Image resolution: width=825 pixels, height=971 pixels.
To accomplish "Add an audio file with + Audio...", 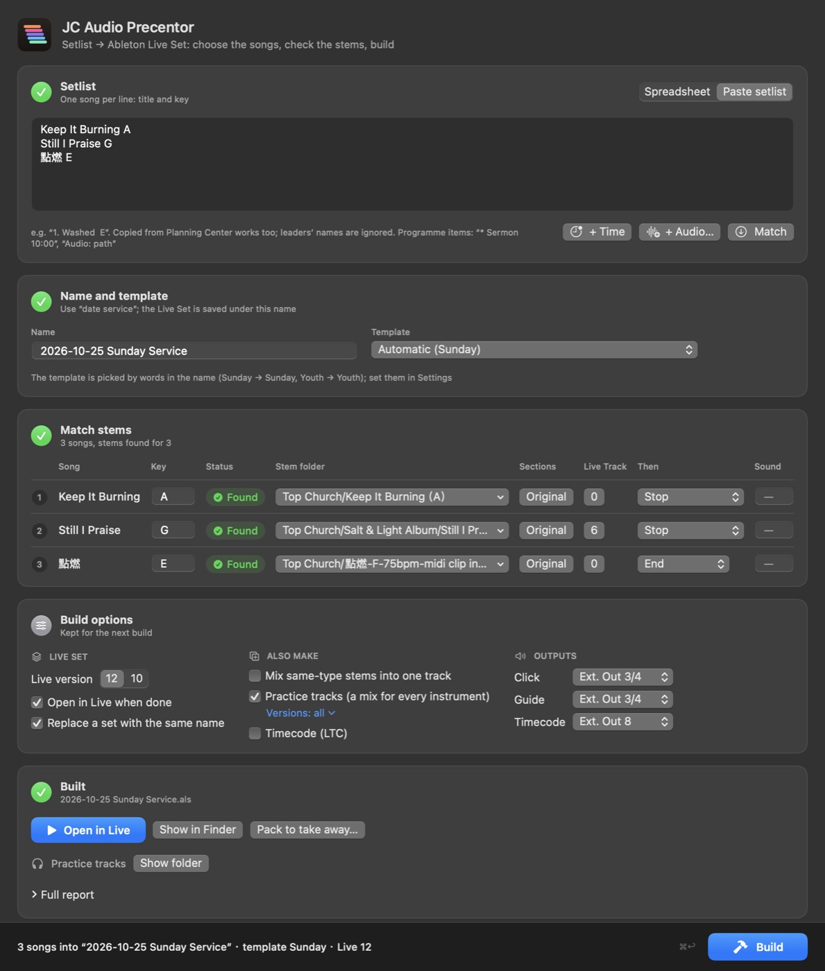I will (x=679, y=232).
